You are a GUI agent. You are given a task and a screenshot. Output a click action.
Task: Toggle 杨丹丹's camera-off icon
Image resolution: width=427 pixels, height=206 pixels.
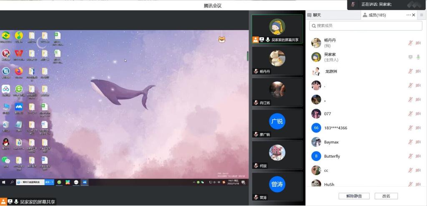coord(418,43)
